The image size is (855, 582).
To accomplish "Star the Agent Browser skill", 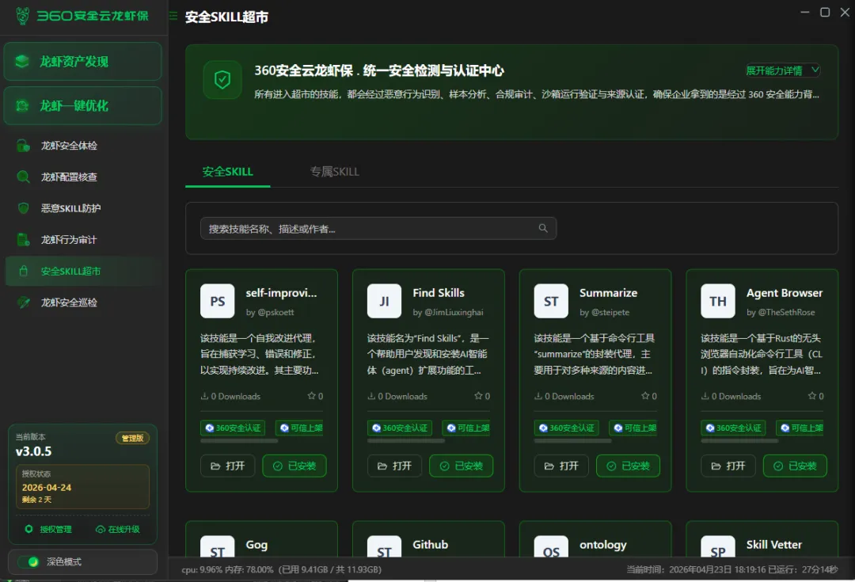I will [x=812, y=396].
